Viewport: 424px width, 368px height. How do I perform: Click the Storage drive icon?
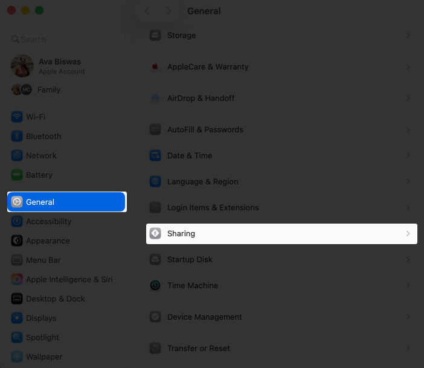coord(155,35)
